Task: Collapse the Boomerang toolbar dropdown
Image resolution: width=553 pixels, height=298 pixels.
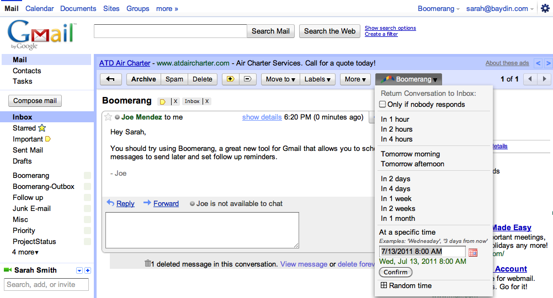Action: pos(409,79)
